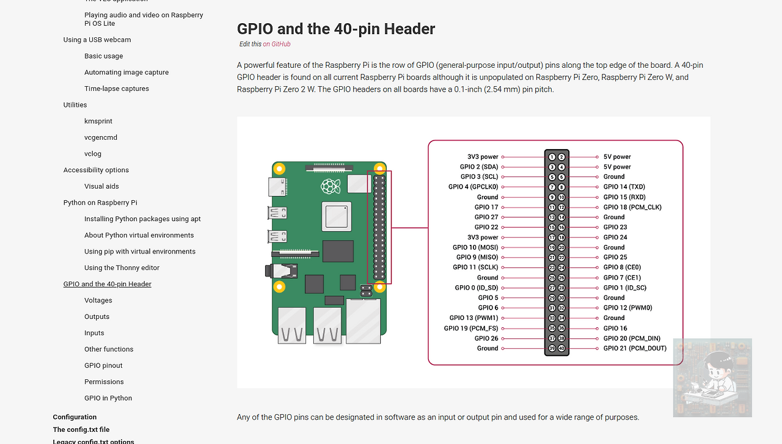Viewport: 782px width, 444px height.
Task: Go to the Outputs documentation
Action: 97,316
